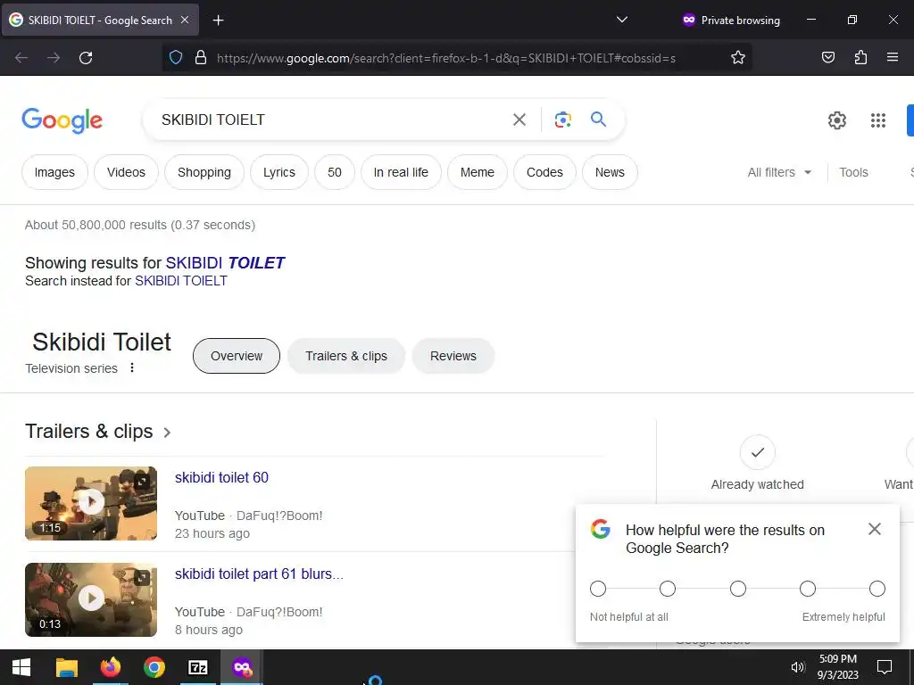The image size is (914, 685).
Task: Apply the Codes search chip
Action: pyautogui.click(x=544, y=172)
